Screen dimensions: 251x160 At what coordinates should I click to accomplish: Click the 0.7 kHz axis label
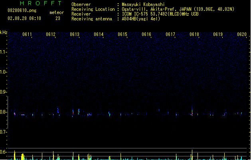pyautogui.click(x=3, y=132)
